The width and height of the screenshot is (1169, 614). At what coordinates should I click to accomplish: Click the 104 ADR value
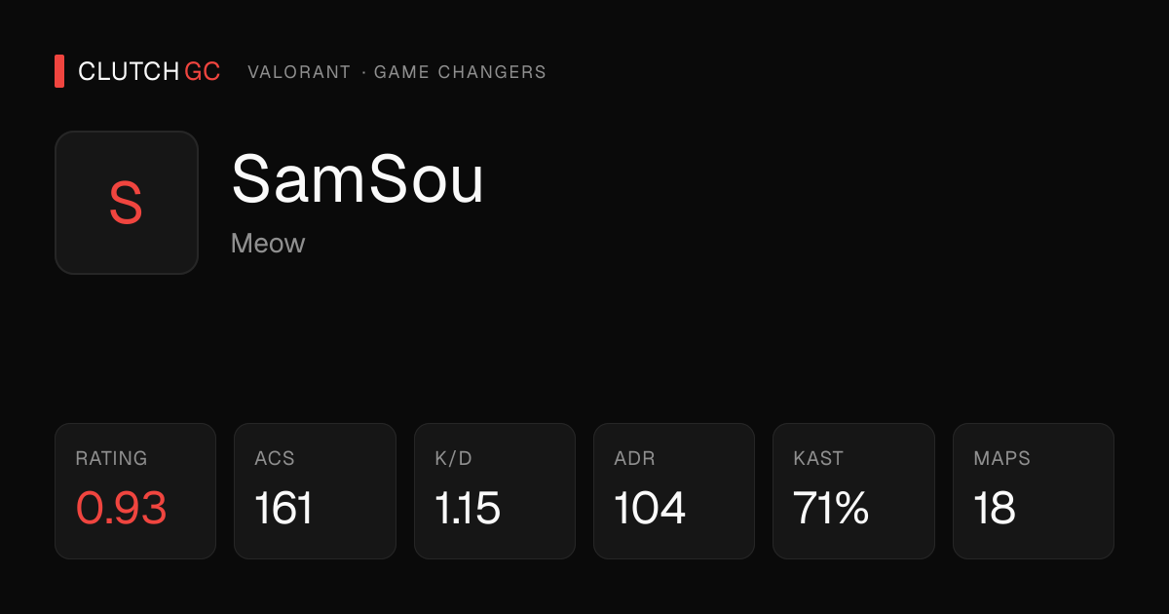click(x=650, y=509)
